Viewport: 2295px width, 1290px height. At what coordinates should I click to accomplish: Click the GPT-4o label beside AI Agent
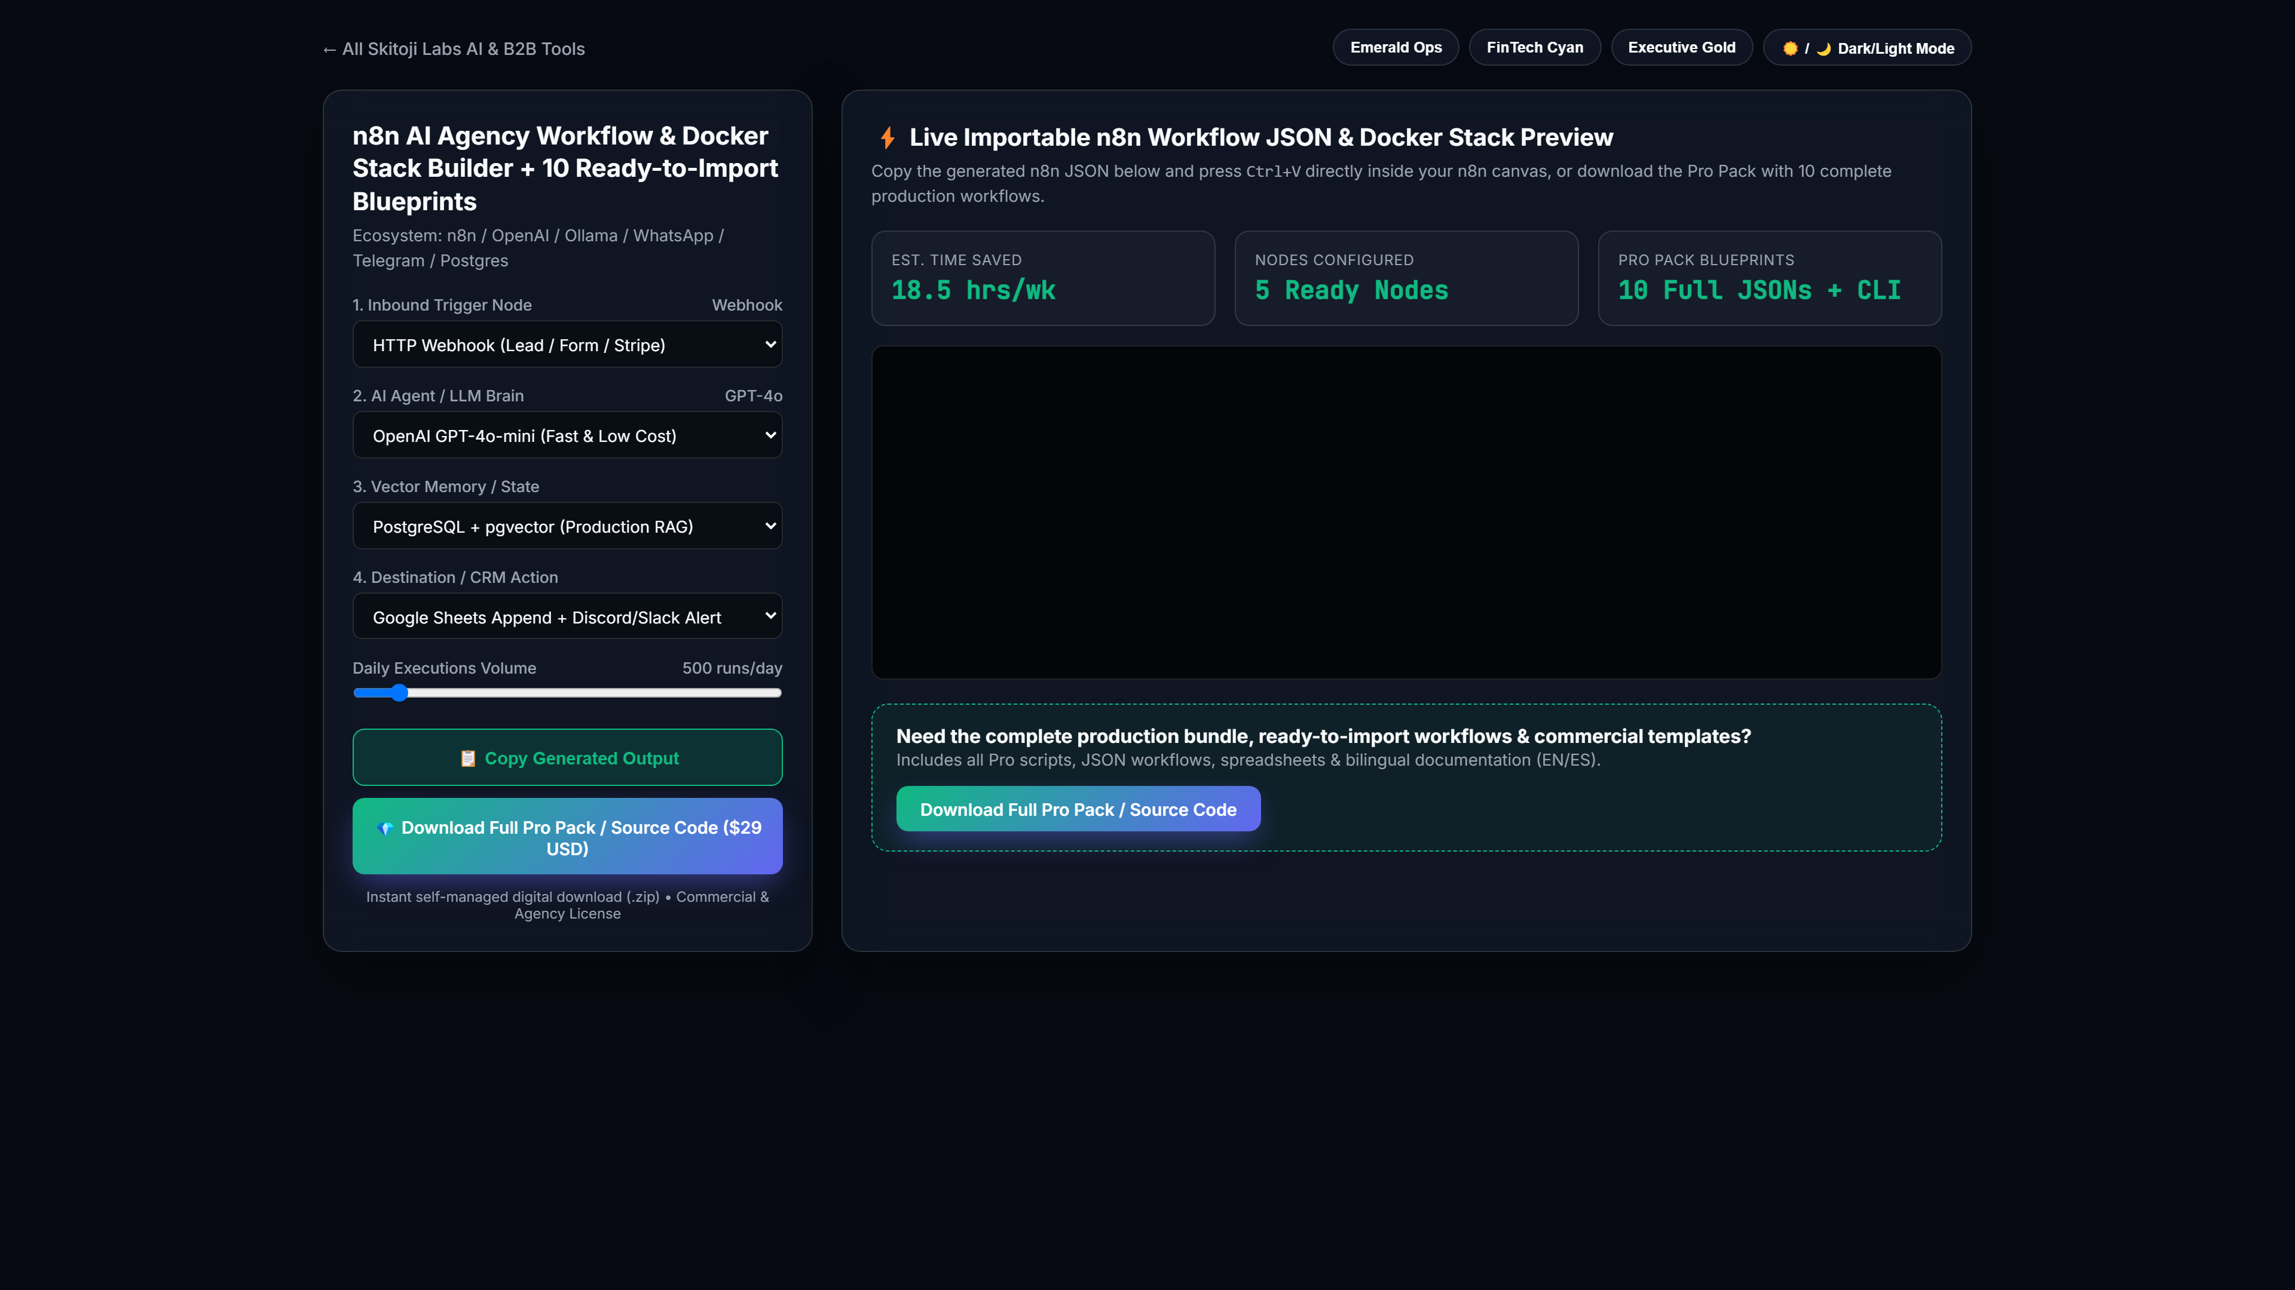coord(753,395)
